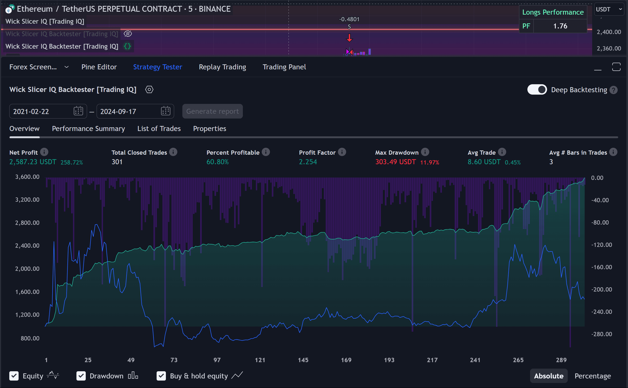
Task: Click the Net Profit value 2,587.23 USDT
Action: pos(33,162)
